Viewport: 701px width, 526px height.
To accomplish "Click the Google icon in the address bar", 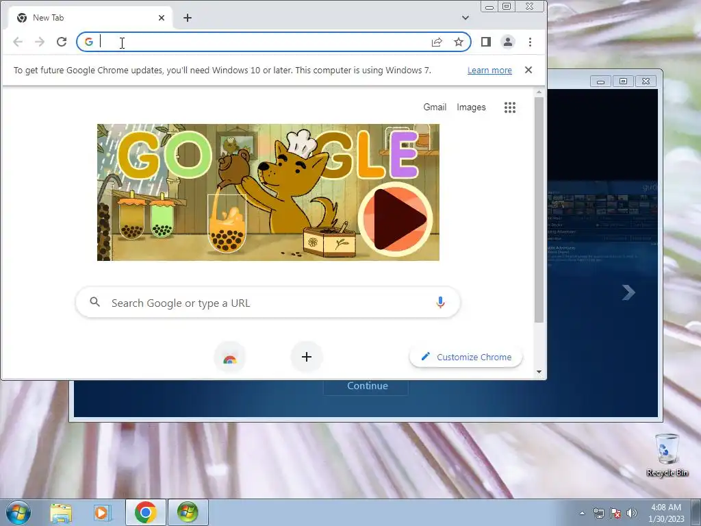I will [89, 42].
